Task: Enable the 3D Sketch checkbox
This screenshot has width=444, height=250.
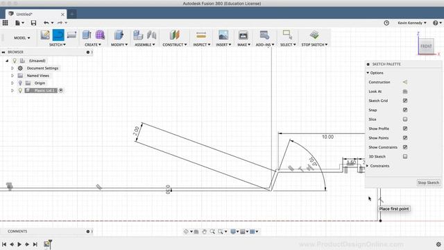Action: [x=405, y=156]
